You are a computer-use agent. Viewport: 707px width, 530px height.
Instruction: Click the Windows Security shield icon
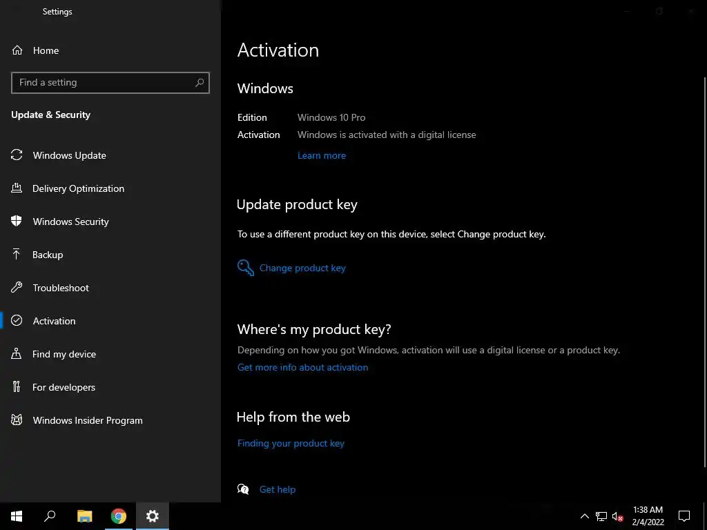coord(17,221)
